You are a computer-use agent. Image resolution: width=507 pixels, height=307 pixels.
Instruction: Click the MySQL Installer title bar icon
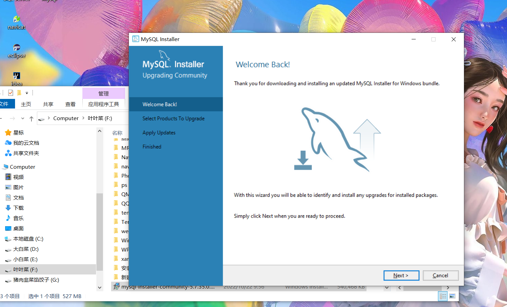(136, 39)
